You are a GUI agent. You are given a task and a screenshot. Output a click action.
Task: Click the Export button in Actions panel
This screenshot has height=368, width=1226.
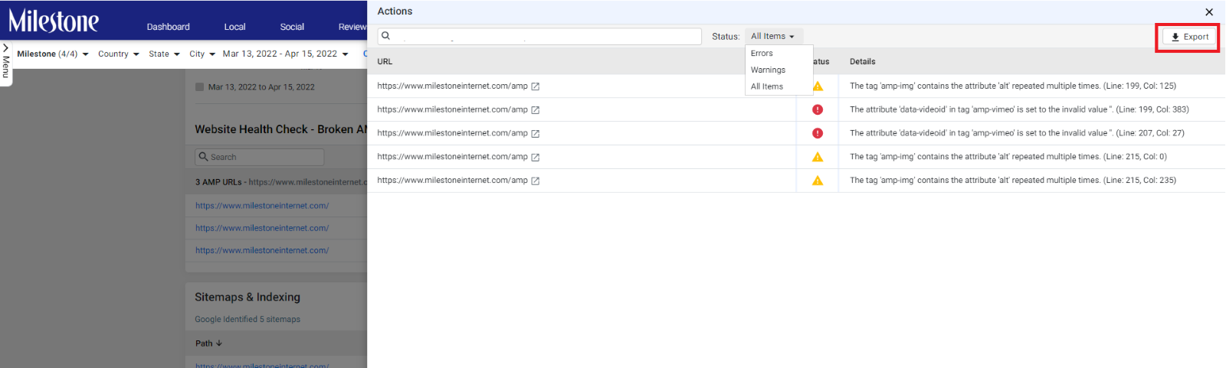click(x=1189, y=37)
